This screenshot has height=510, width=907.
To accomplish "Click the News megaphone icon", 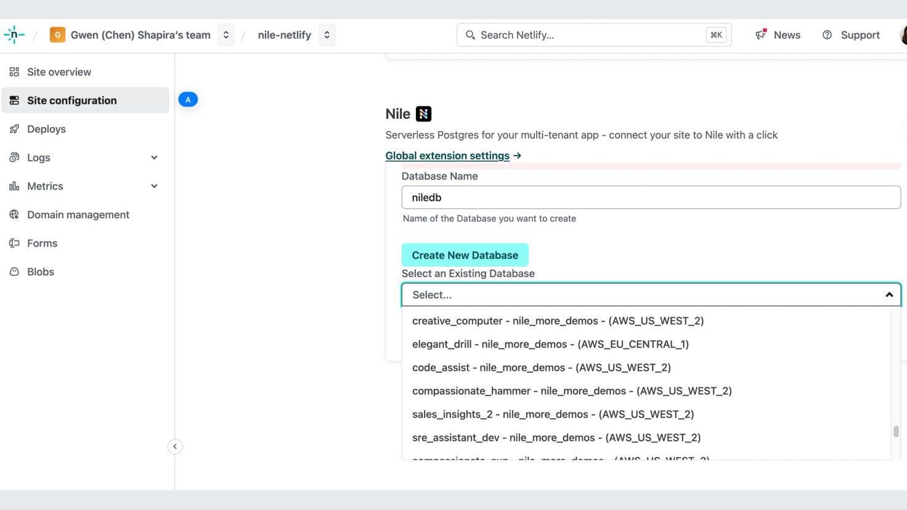I will click(761, 34).
